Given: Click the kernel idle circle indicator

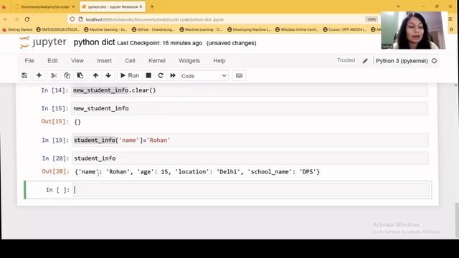Looking at the screenshot, I should [434, 61].
